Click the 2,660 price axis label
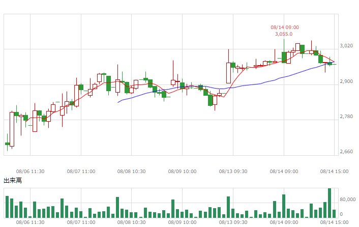This screenshot has width=359, height=227. [346, 152]
